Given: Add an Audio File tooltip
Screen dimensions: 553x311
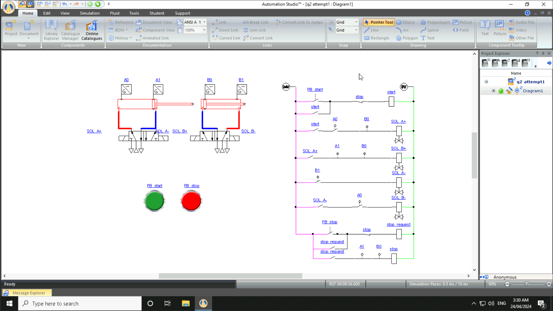Looking at the screenshot, I should 522,22.
